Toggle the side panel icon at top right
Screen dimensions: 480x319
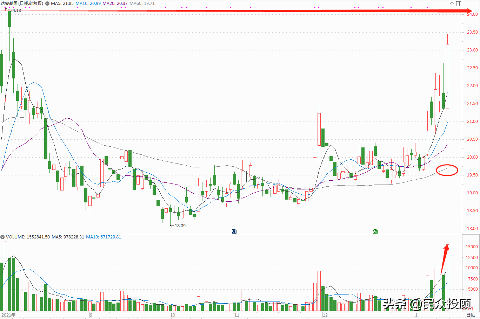coord(459,4)
